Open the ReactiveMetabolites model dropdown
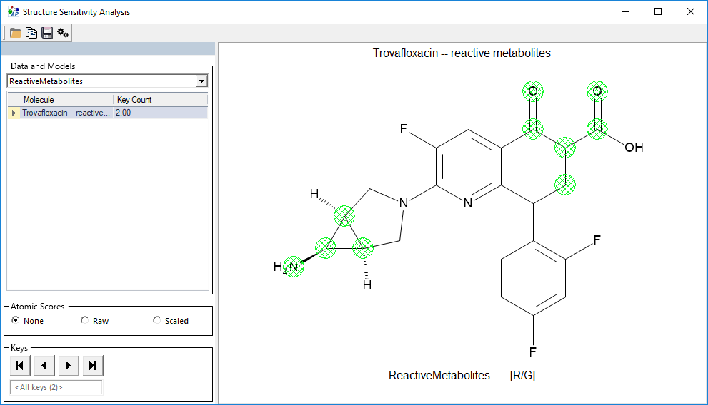708x405 pixels. (x=201, y=81)
